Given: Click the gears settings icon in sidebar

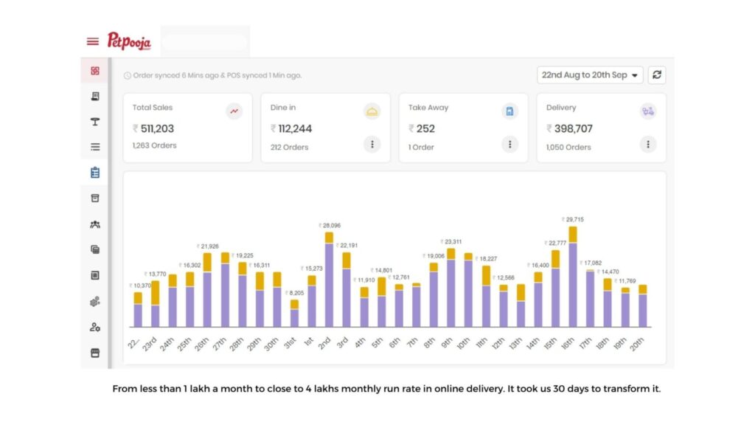Looking at the screenshot, I should pos(95,301).
